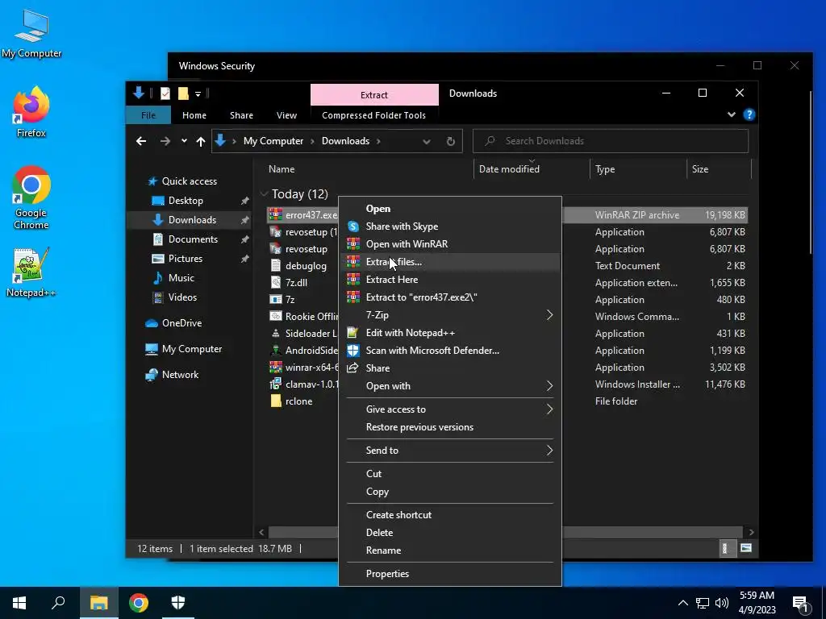Click the Properties quick access toolbar icon
Image resolution: width=826 pixels, height=619 pixels.
(x=165, y=93)
